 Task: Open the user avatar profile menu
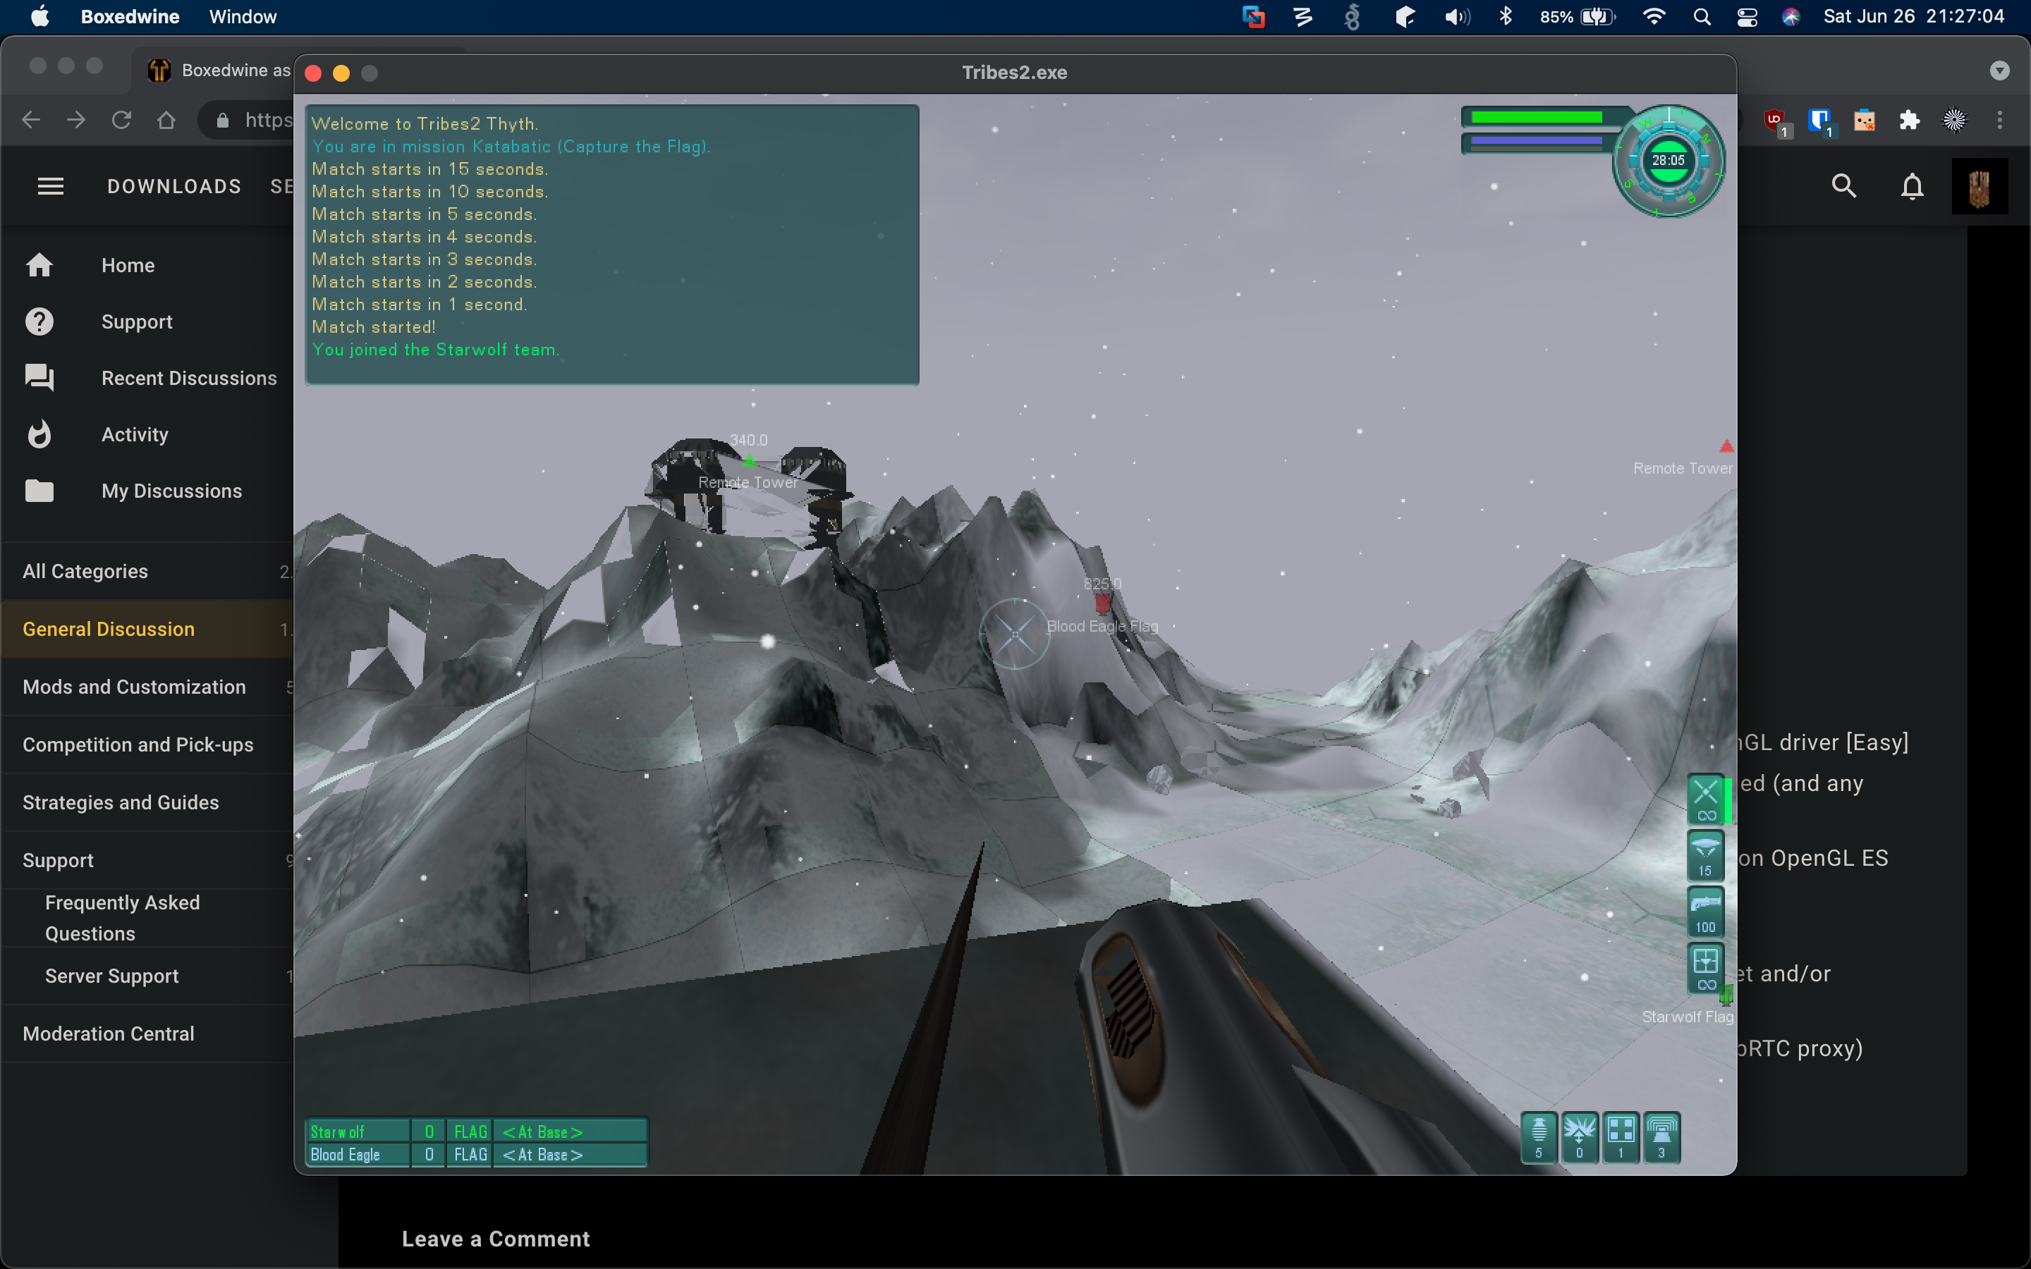tap(1979, 186)
